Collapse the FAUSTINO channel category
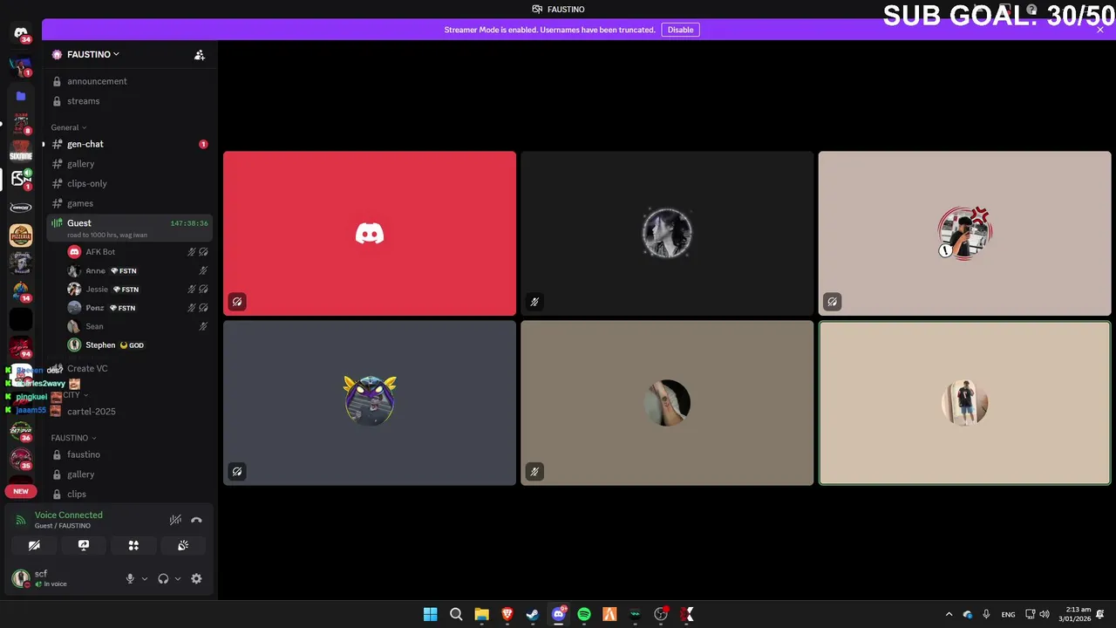The height and width of the screenshot is (628, 1116). pos(73,438)
